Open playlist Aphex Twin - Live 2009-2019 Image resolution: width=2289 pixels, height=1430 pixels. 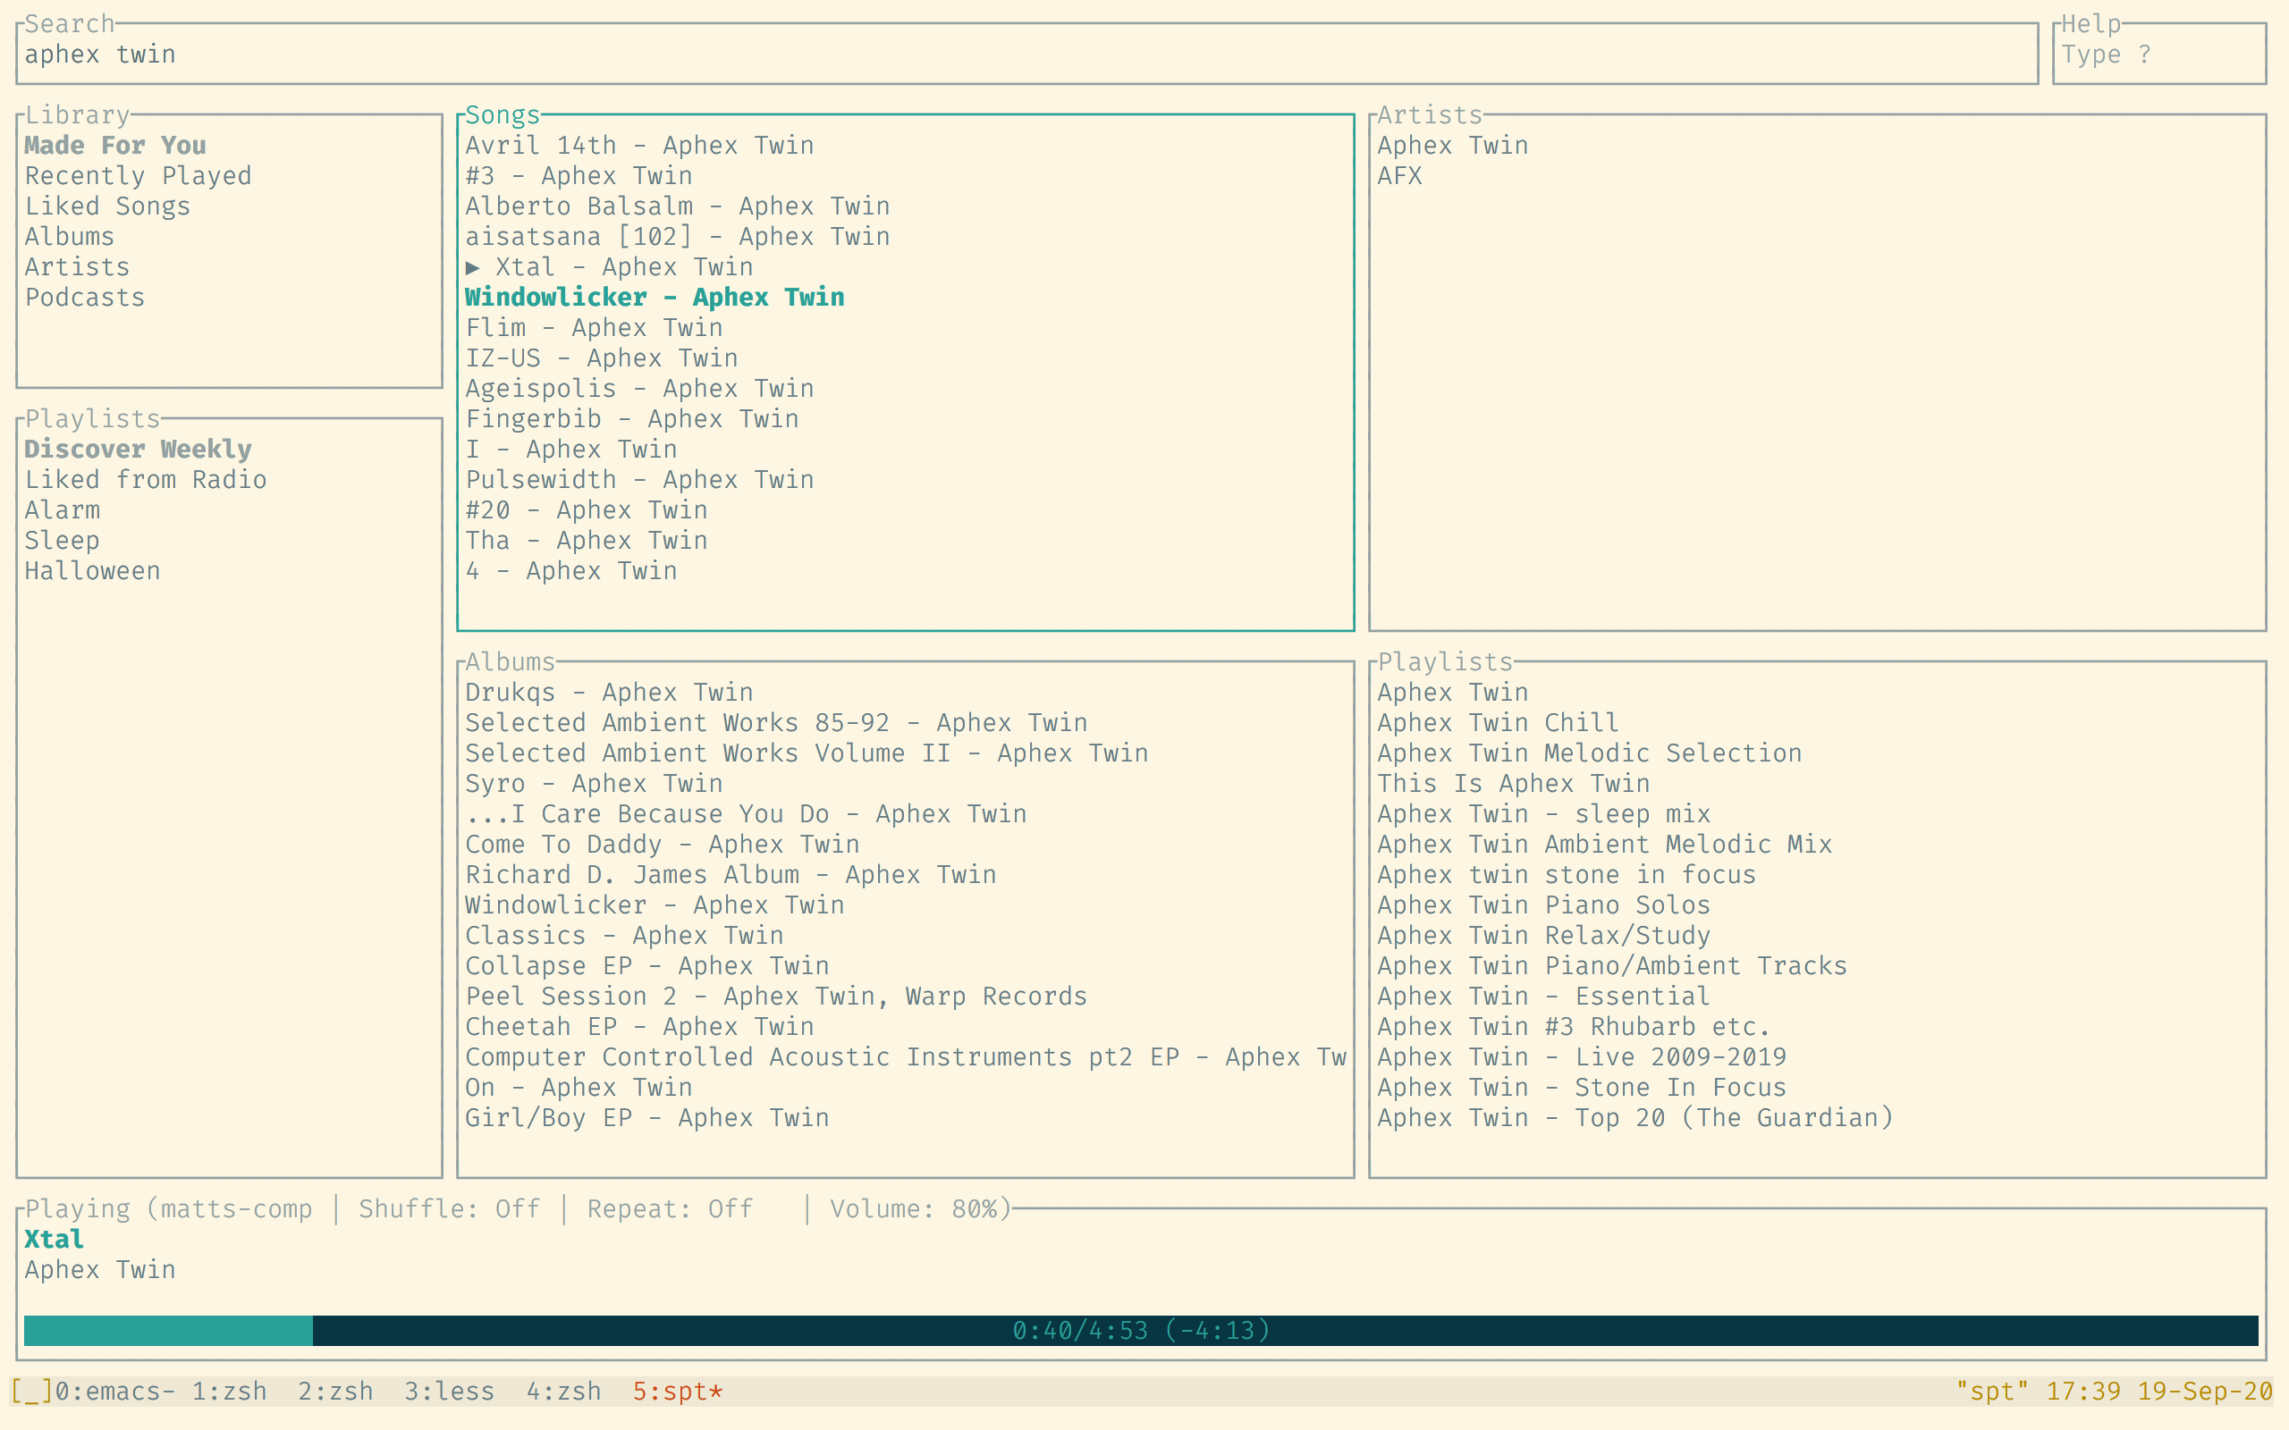tap(1583, 1056)
